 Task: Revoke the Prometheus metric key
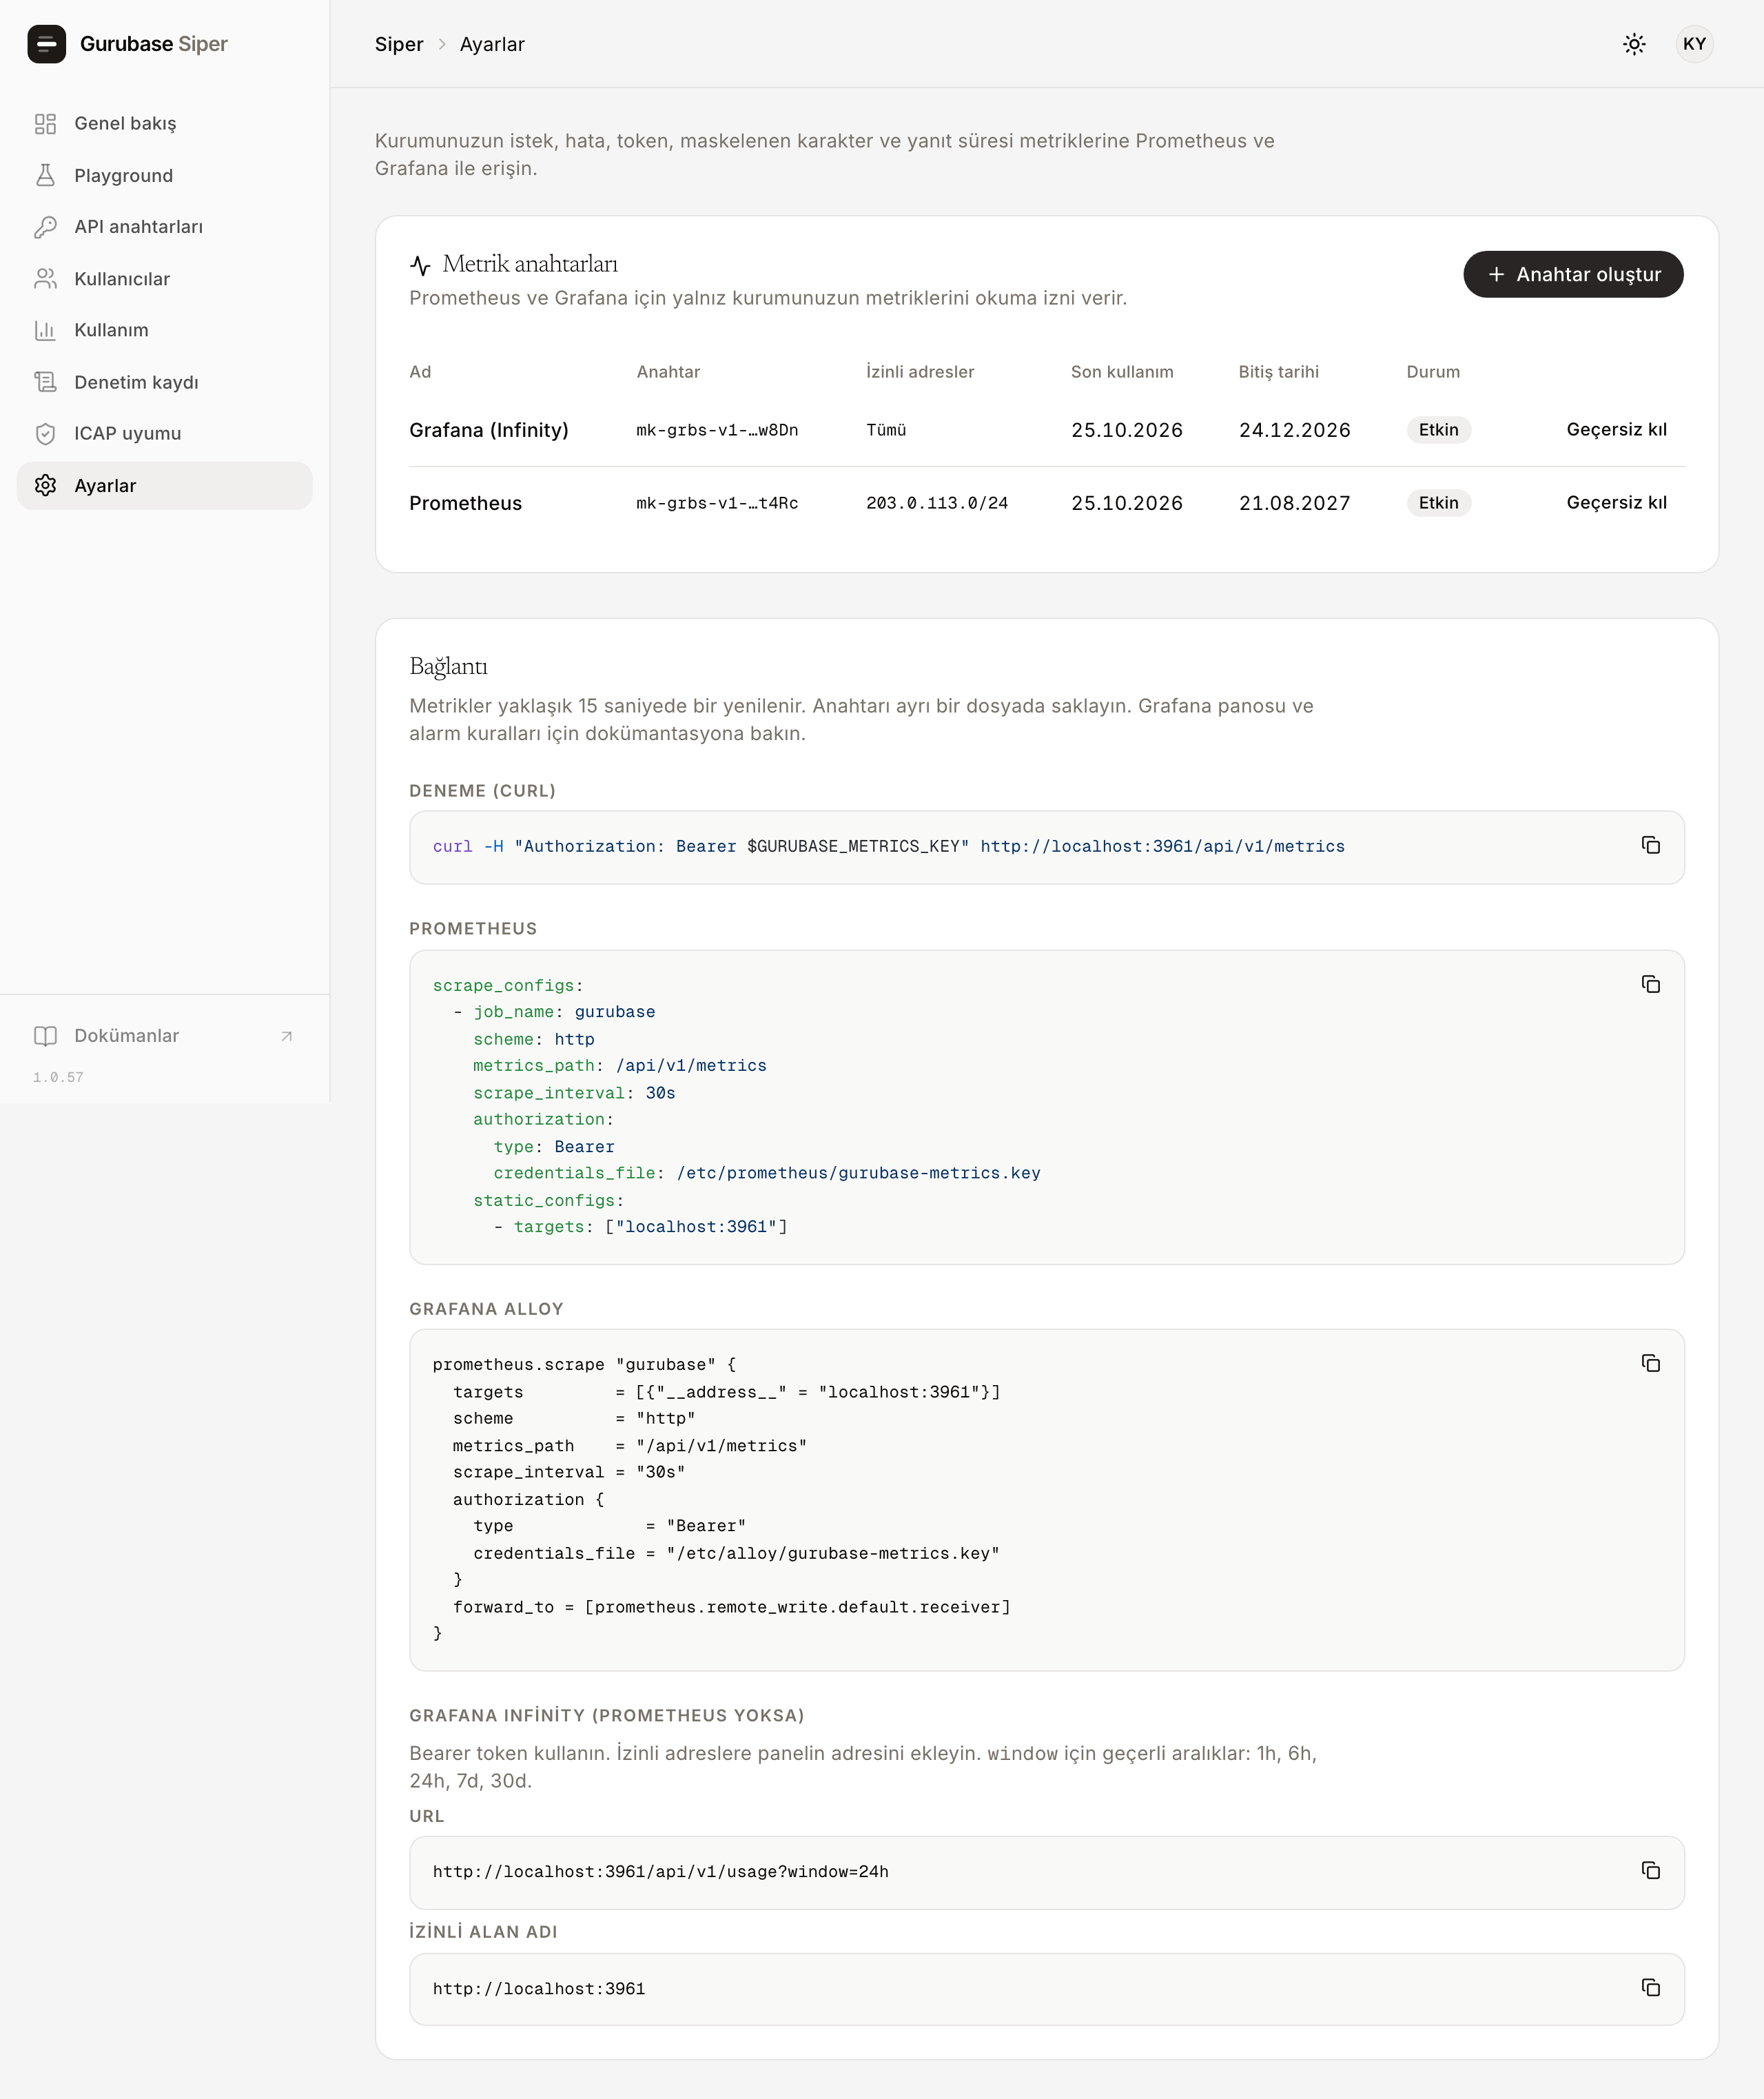click(x=1616, y=503)
